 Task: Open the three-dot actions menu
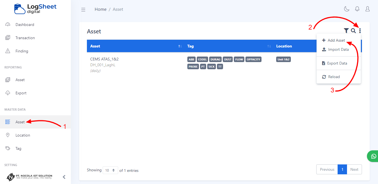coord(360,31)
